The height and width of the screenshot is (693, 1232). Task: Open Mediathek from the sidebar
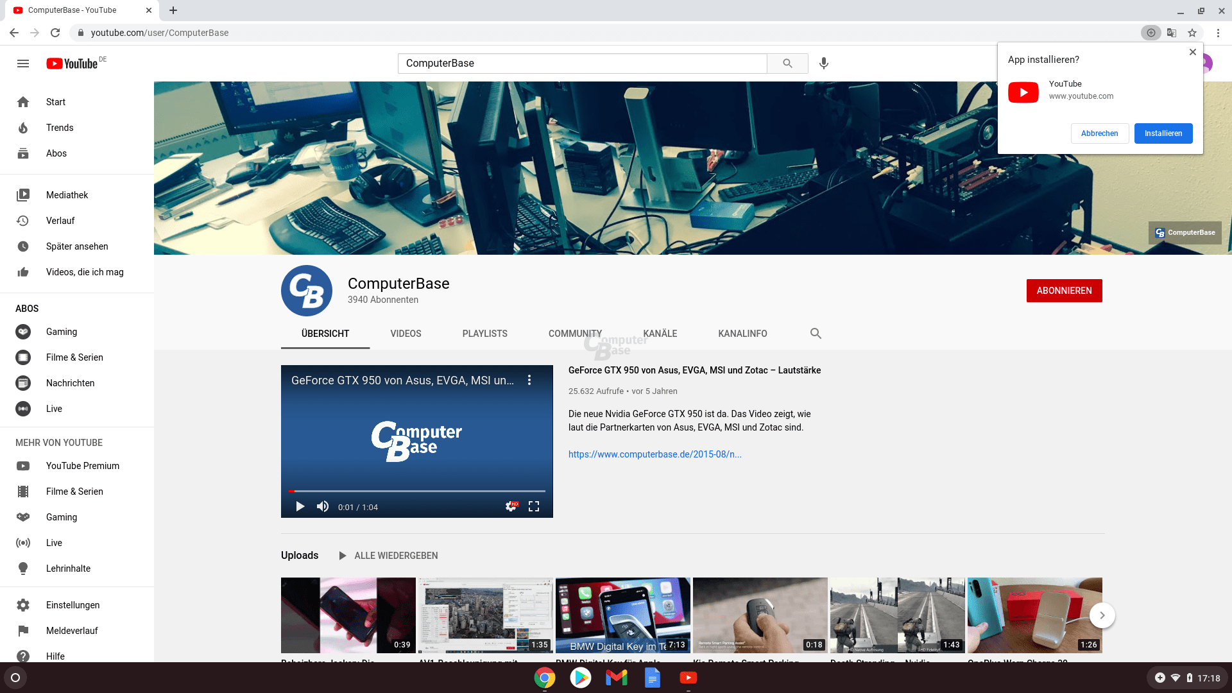point(77,195)
